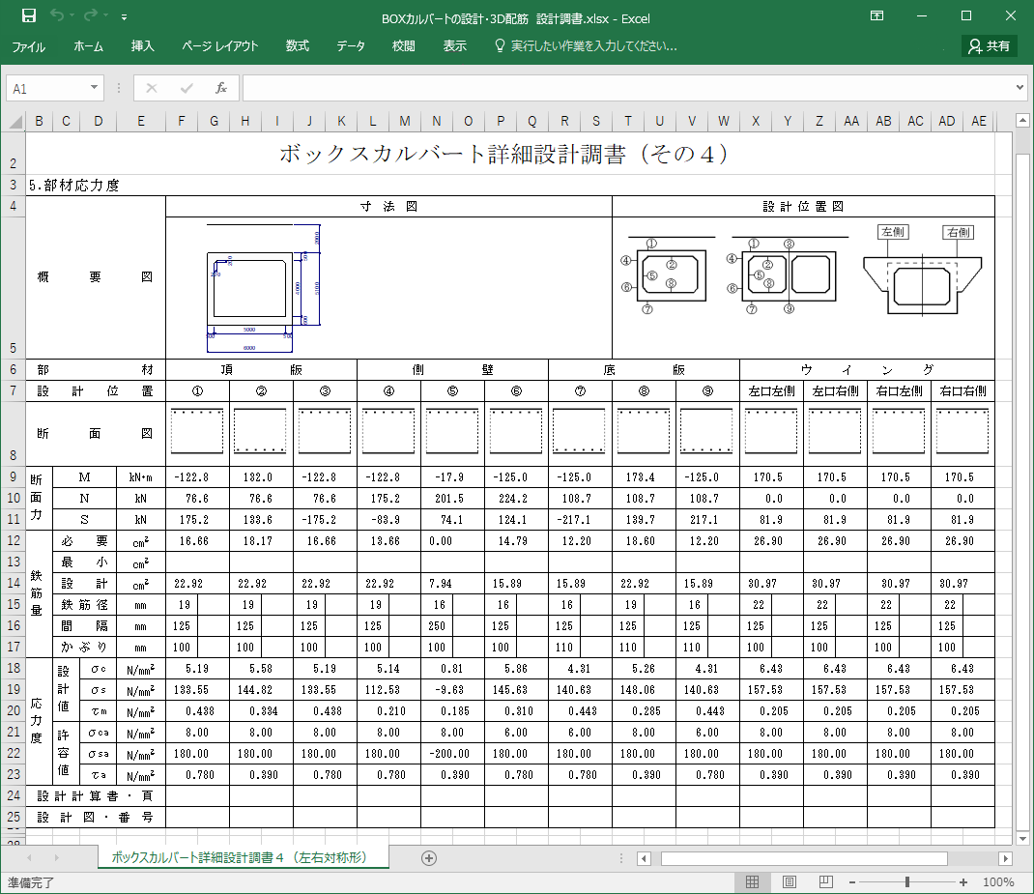Image resolution: width=1034 pixels, height=894 pixels.
Task: Click the dimension drawing image under 寸法図
Action: point(264,288)
